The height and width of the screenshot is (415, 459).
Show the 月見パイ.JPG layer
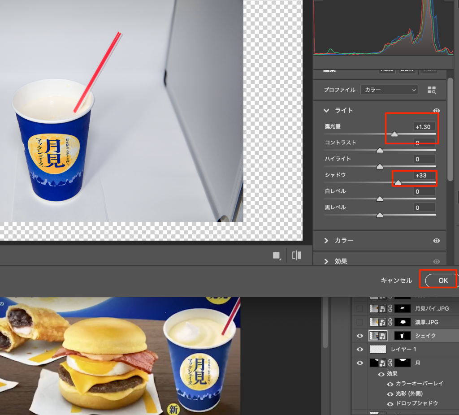[x=359, y=309]
